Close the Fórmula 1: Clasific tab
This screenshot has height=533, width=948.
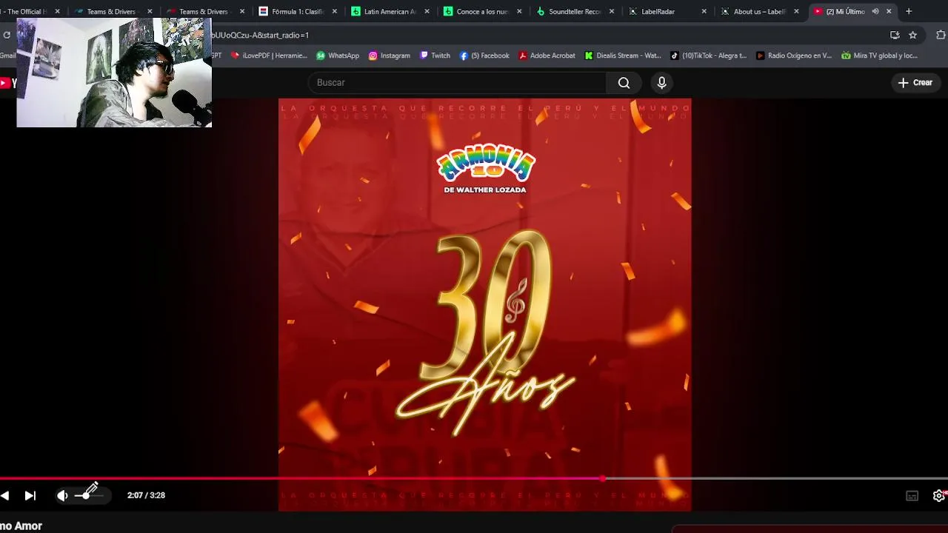pyautogui.click(x=334, y=11)
